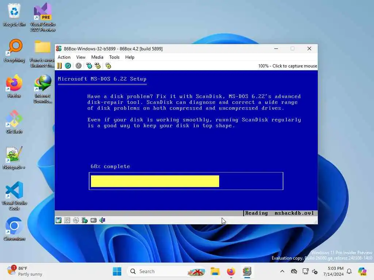Open the Action menu
Image resolution: width=374 pixels, height=280 pixels.
click(64, 57)
